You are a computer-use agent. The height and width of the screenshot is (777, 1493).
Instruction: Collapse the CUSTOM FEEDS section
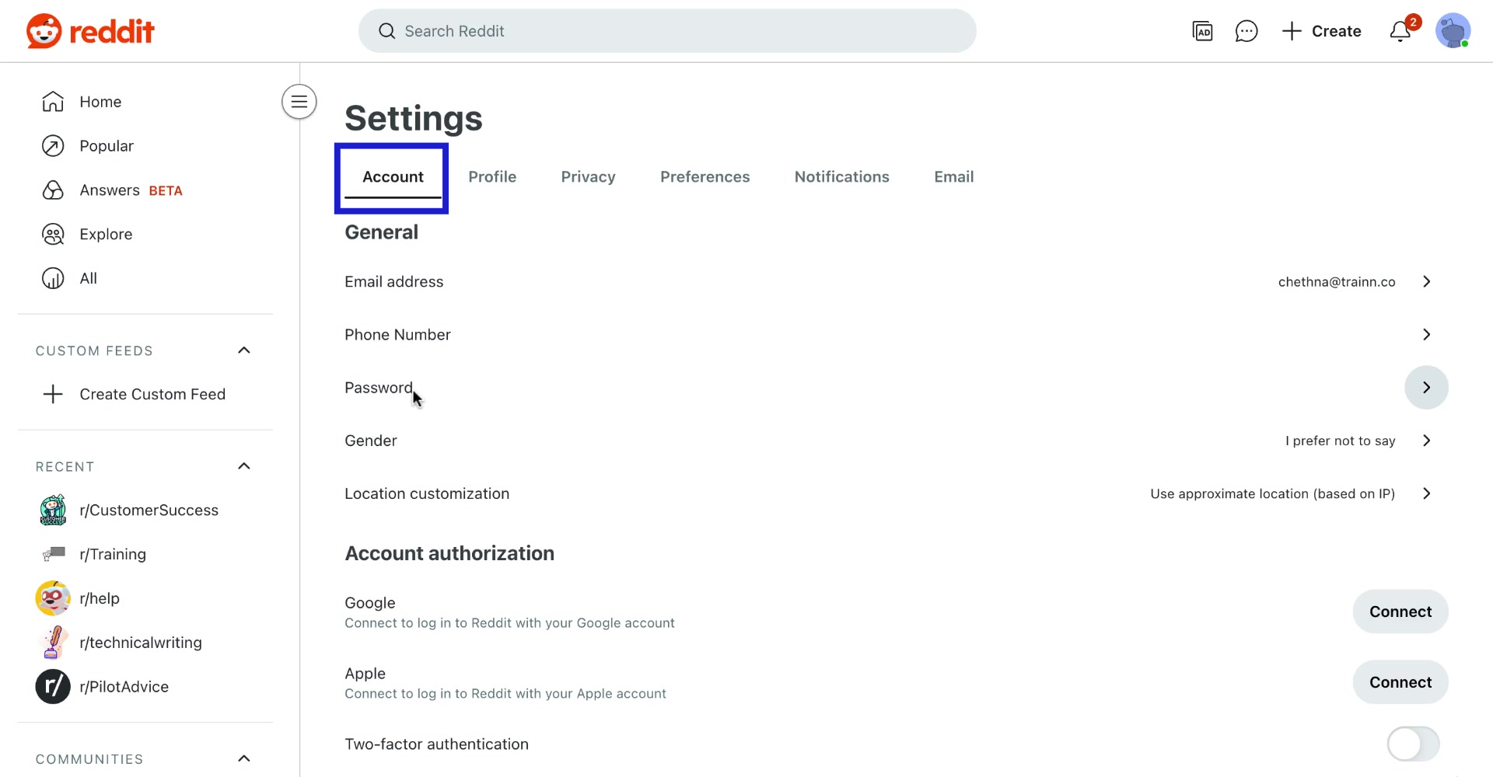(x=243, y=350)
